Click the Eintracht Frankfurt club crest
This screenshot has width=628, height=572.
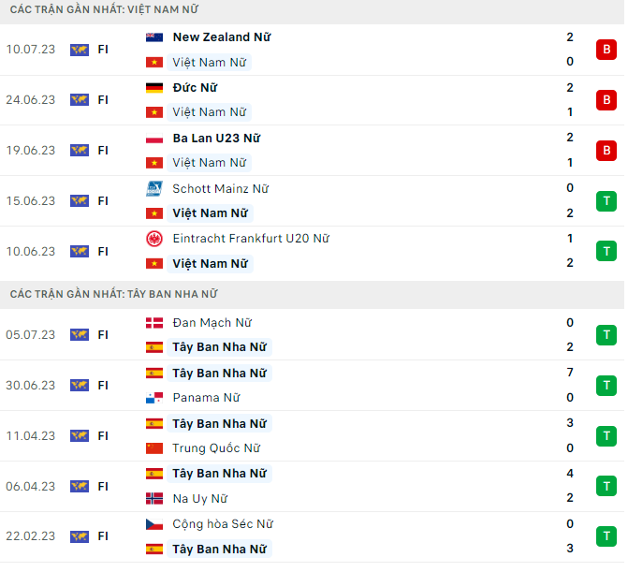click(x=154, y=239)
